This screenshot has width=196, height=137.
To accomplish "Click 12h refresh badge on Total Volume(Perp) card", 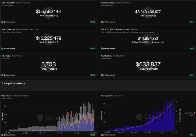I will [x=192, y=22].
